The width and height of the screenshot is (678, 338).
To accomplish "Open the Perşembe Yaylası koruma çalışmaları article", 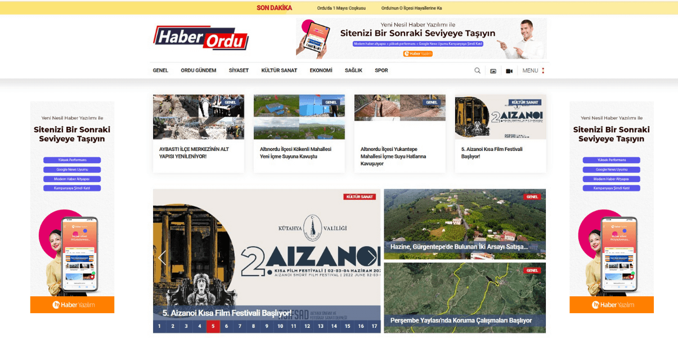I will click(461, 319).
